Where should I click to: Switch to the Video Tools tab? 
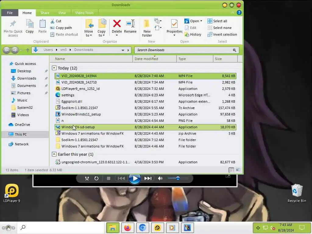coord(84,13)
